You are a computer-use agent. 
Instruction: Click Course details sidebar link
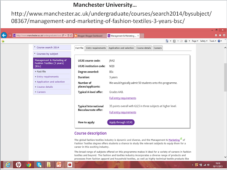[x=45, y=87]
